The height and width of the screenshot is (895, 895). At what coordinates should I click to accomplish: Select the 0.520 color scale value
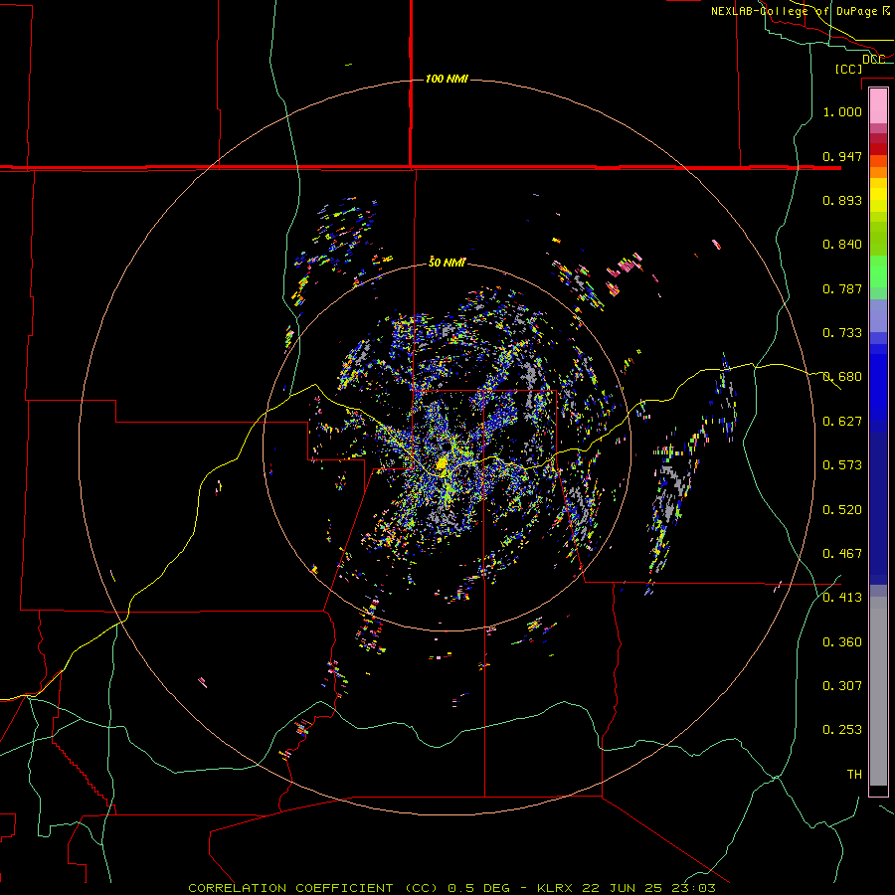tap(842, 509)
